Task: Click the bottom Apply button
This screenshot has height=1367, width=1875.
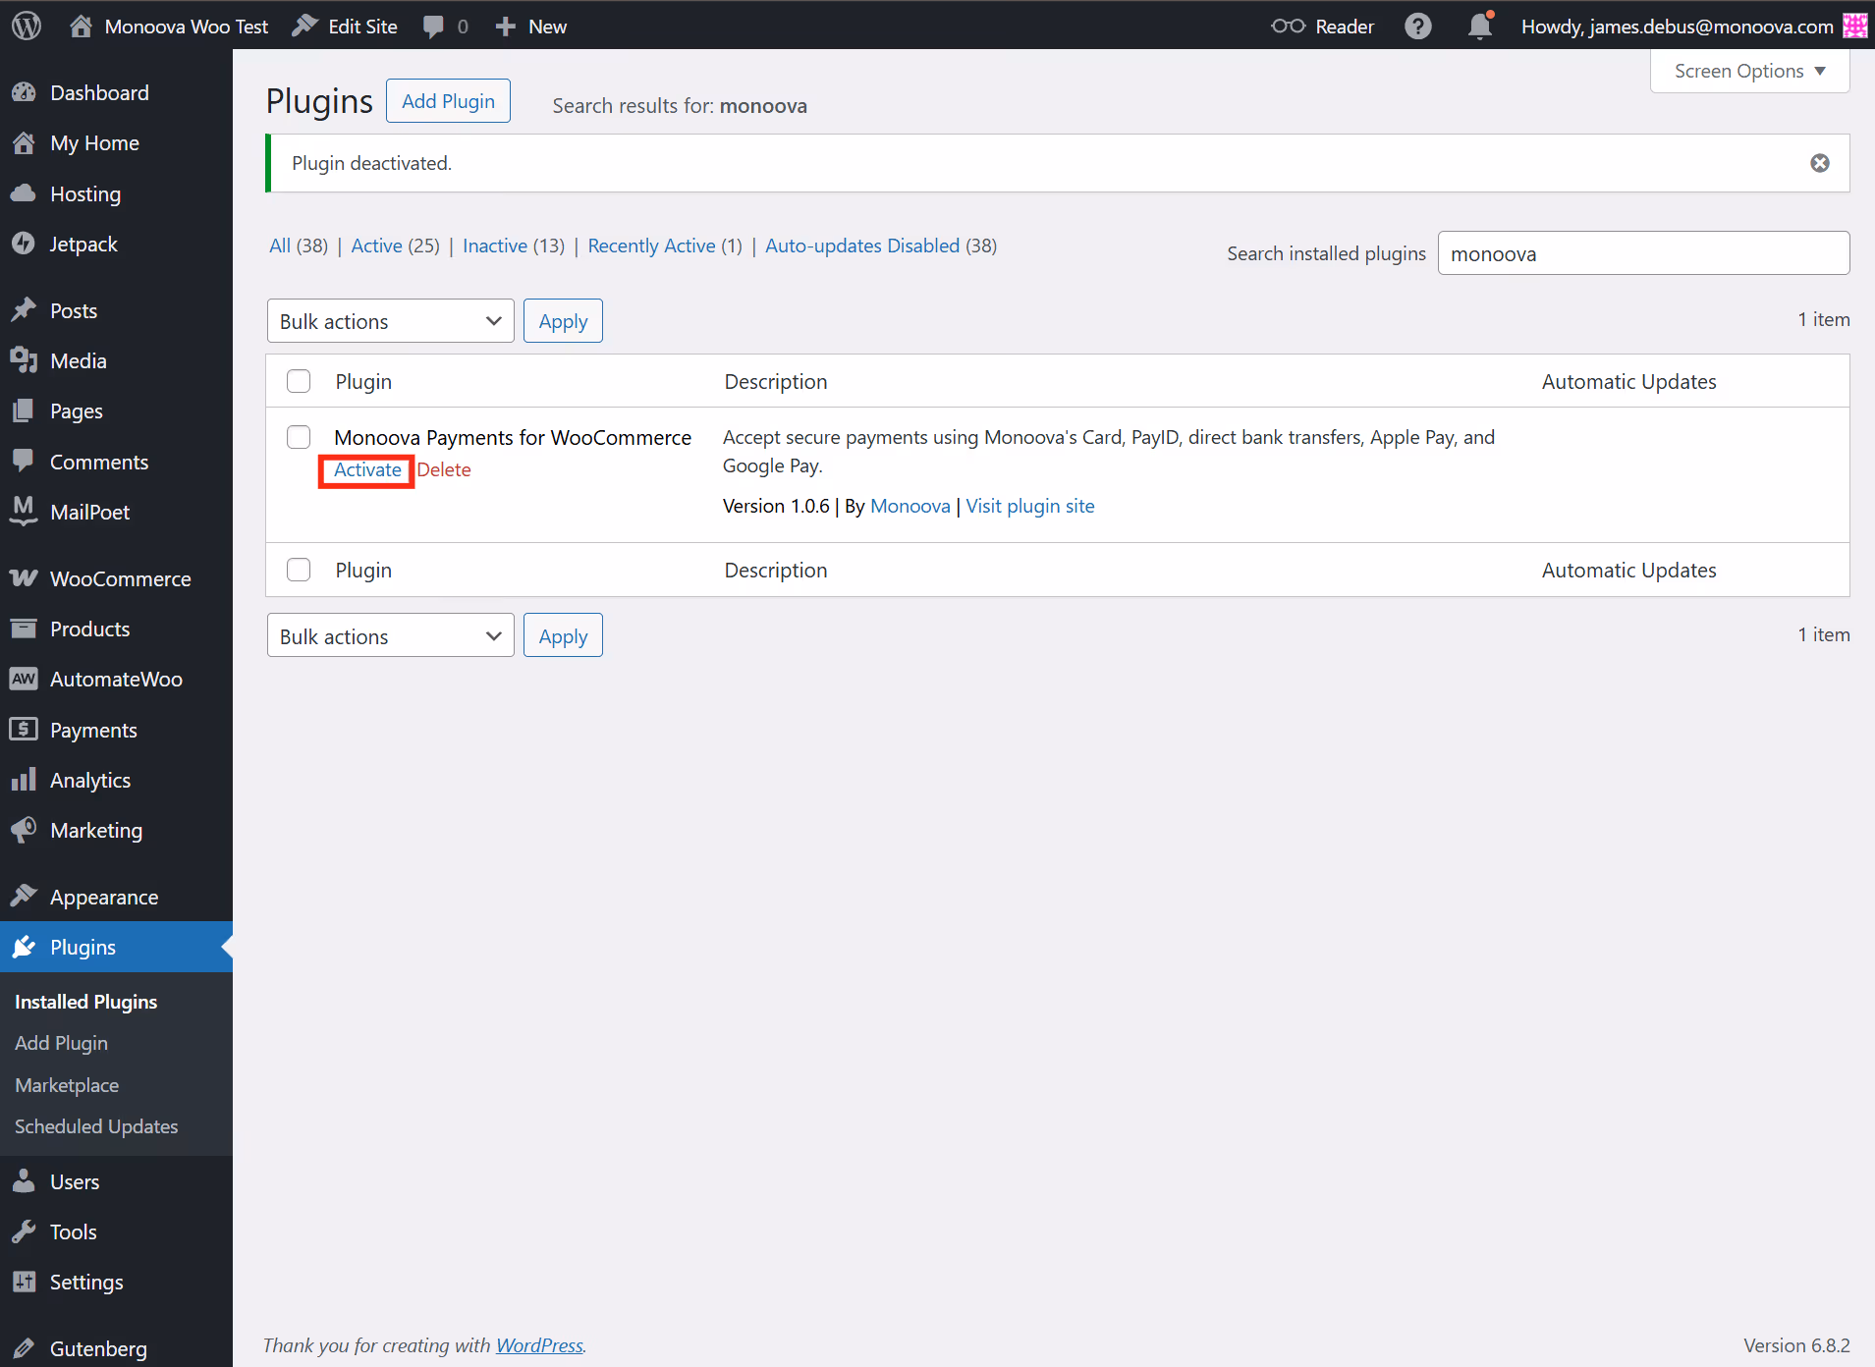Action: (563, 636)
